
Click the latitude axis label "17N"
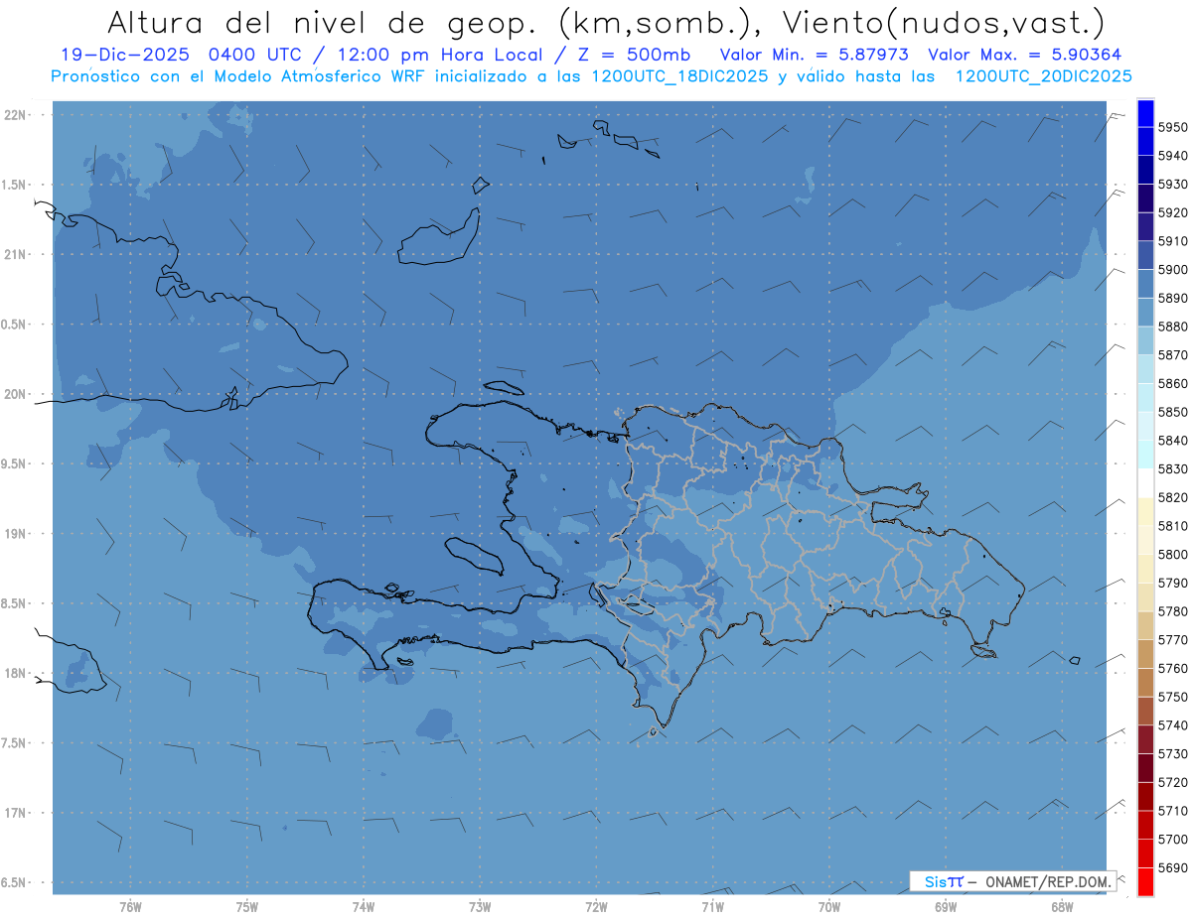pyautogui.click(x=15, y=813)
